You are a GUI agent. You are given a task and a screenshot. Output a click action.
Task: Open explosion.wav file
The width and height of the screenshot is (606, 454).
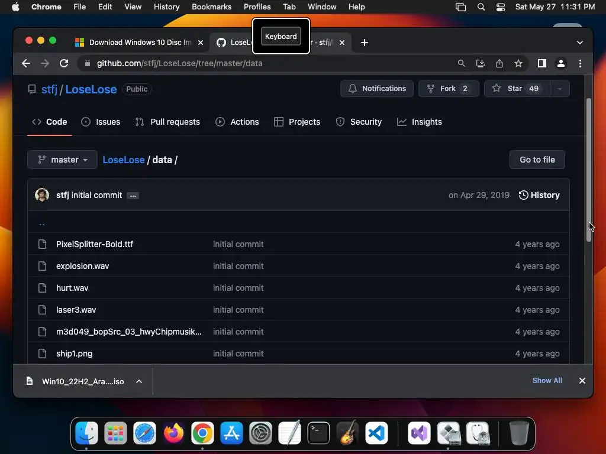[x=83, y=267]
